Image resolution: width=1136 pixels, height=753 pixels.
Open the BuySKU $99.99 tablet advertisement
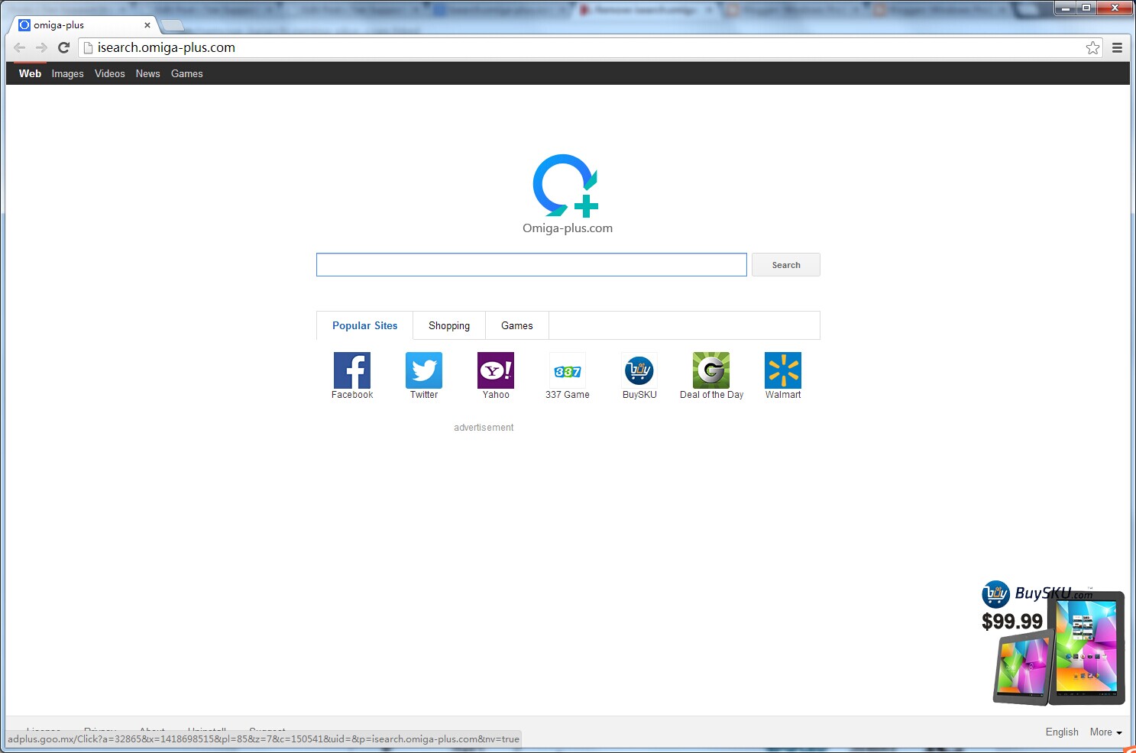tap(1053, 642)
